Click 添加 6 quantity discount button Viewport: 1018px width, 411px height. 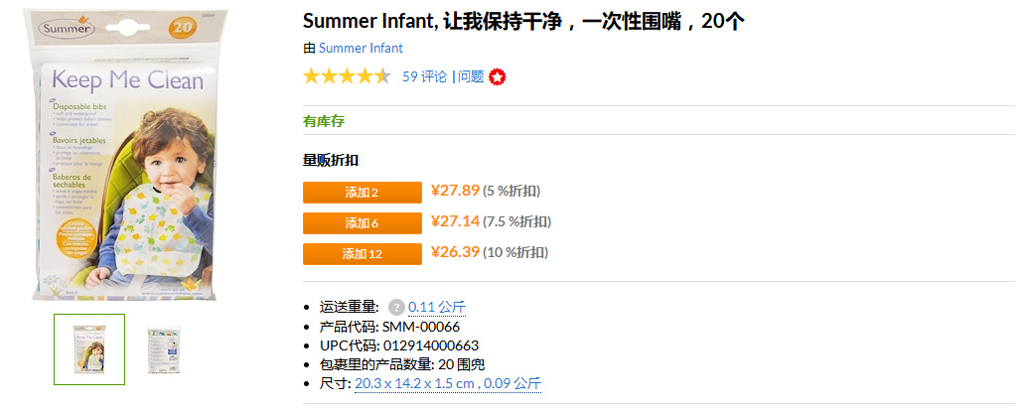[x=363, y=223]
